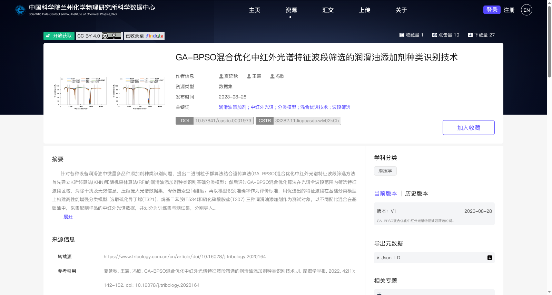Open the Json-LD export format dropdown
The image size is (552, 295).
click(434, 257)
